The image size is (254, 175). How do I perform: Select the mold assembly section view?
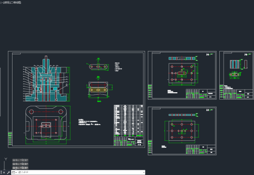46,79
